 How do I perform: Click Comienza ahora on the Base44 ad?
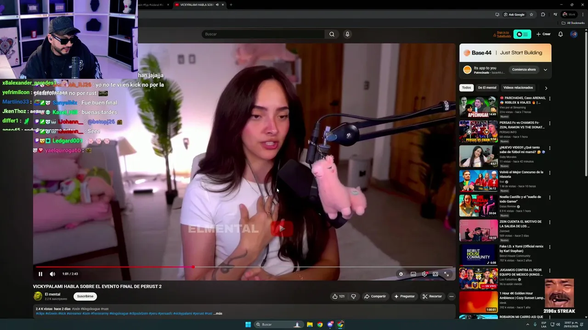[524, 70]
